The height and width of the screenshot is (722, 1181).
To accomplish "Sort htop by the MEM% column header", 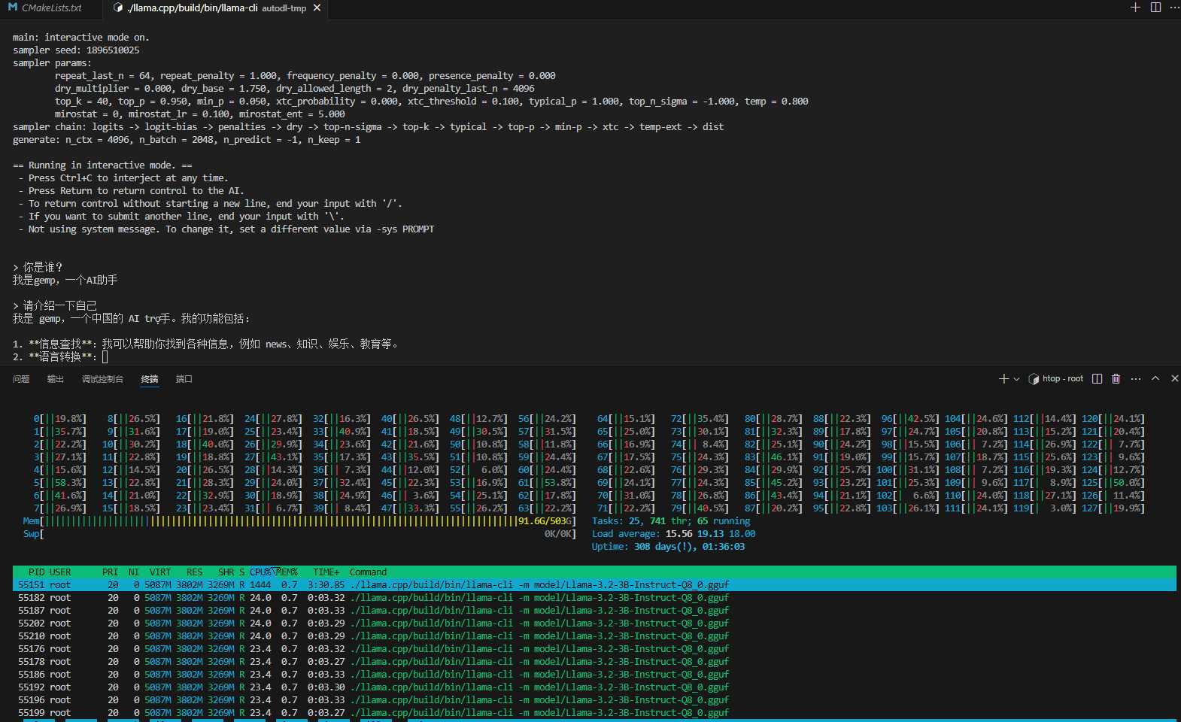I will 287,572.
